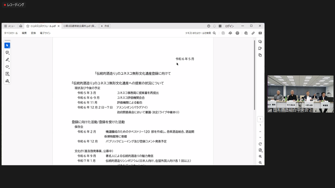The image size is (335, 188).
Task: Open the bookmarks panel icon
Action: (260, 49)
